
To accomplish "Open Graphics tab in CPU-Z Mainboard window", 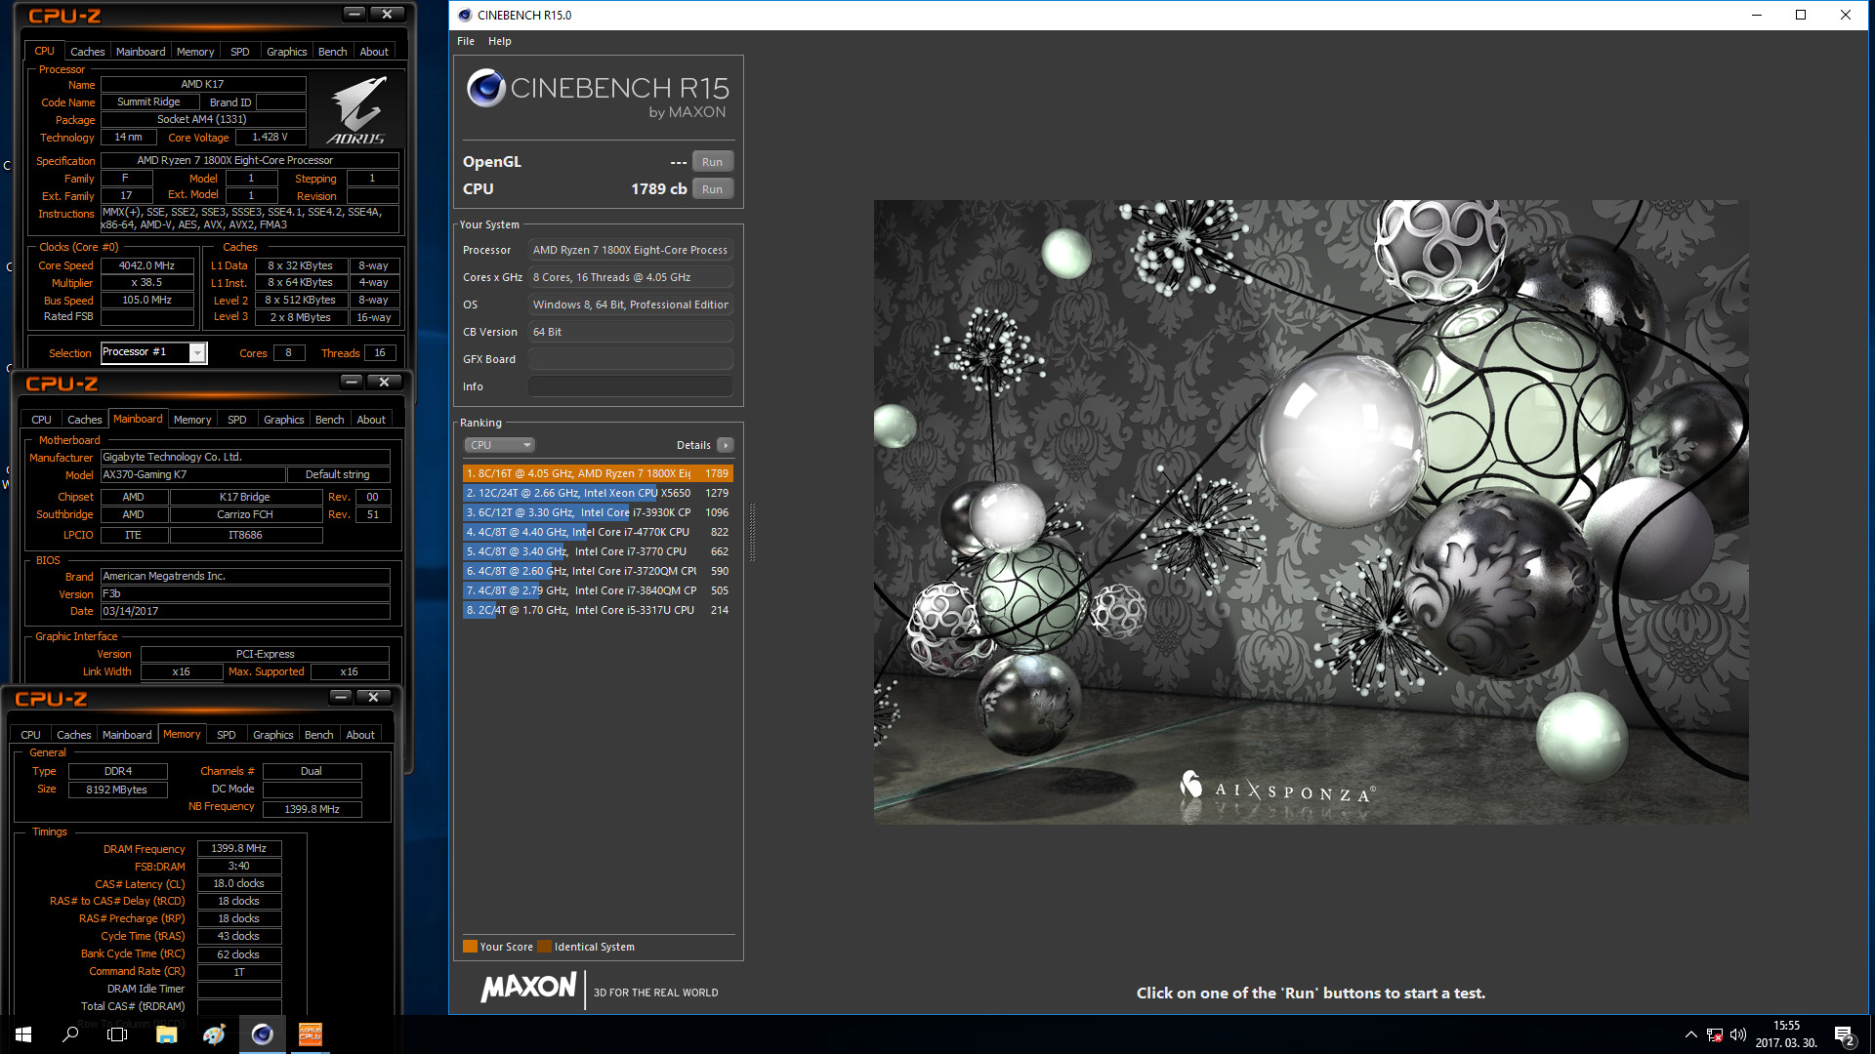I will point(283,420).
